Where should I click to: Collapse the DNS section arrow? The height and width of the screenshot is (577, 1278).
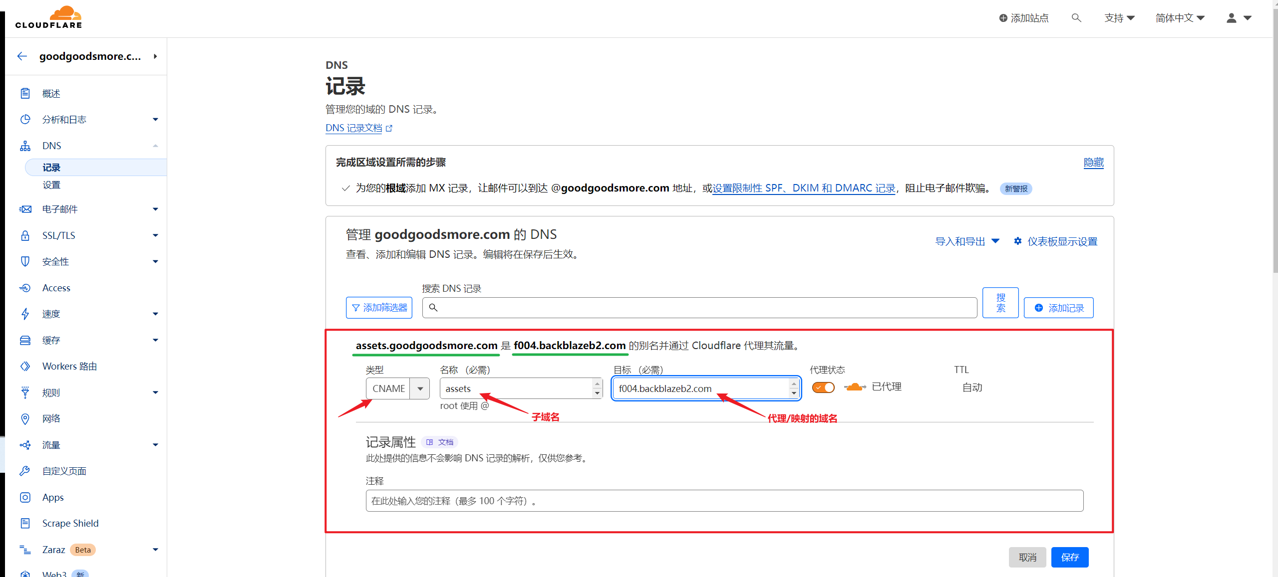tap(155, 146)
